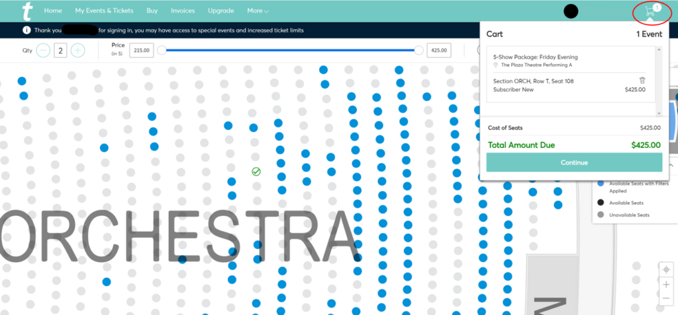678x315 pixels.
Task: Zoom out on the seat map
Action: pyautogui.click(x=666, y=298)
